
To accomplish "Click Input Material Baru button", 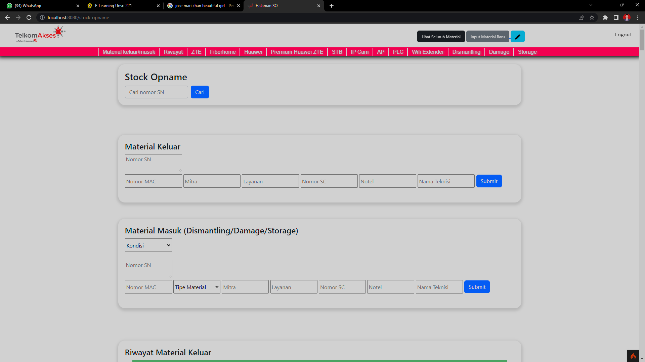I will tap(487, 37).
